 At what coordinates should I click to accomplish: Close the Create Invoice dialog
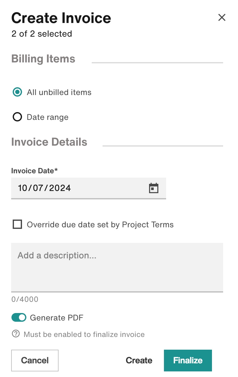point(222,17)
